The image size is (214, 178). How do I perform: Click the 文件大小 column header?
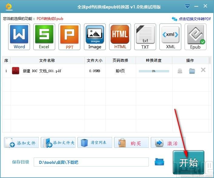click(95, 60)
